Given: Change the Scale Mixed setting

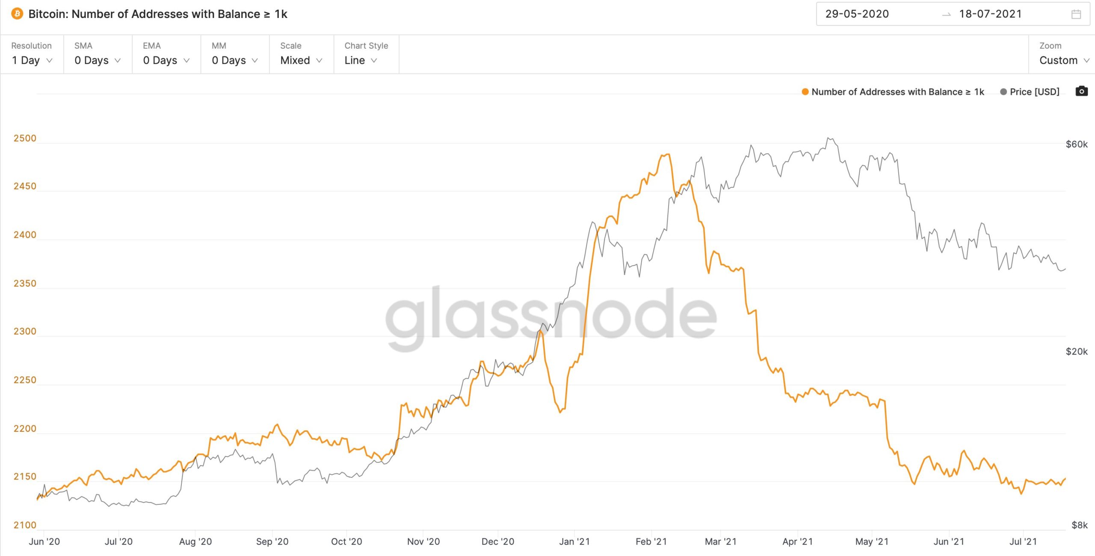Looking at the screenshot, I should pyautogui.click(x=301, y=60).
